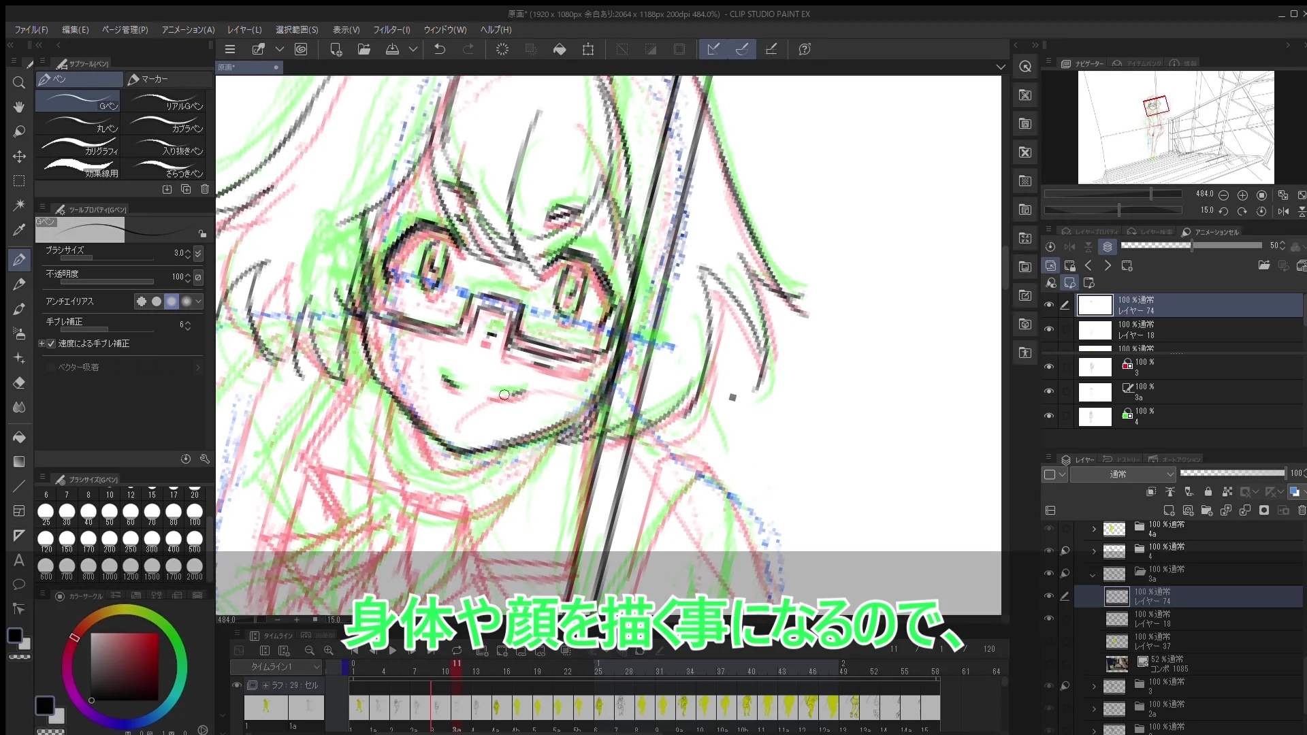Viewport: 1307px width, 735px height.
Task: Open the Fill bucket icon in the top toolbar
Action: [x=560, y=49]
